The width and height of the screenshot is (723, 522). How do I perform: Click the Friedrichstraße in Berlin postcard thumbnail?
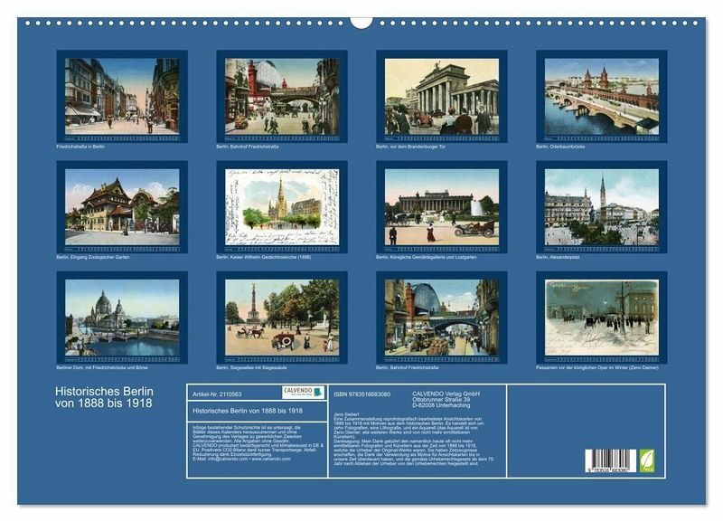point(122,97)
